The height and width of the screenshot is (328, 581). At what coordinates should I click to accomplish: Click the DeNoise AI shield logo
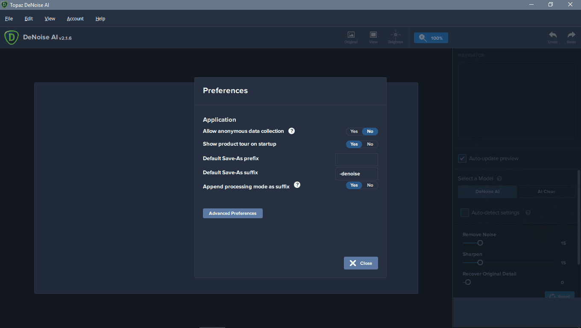(11, 38)
